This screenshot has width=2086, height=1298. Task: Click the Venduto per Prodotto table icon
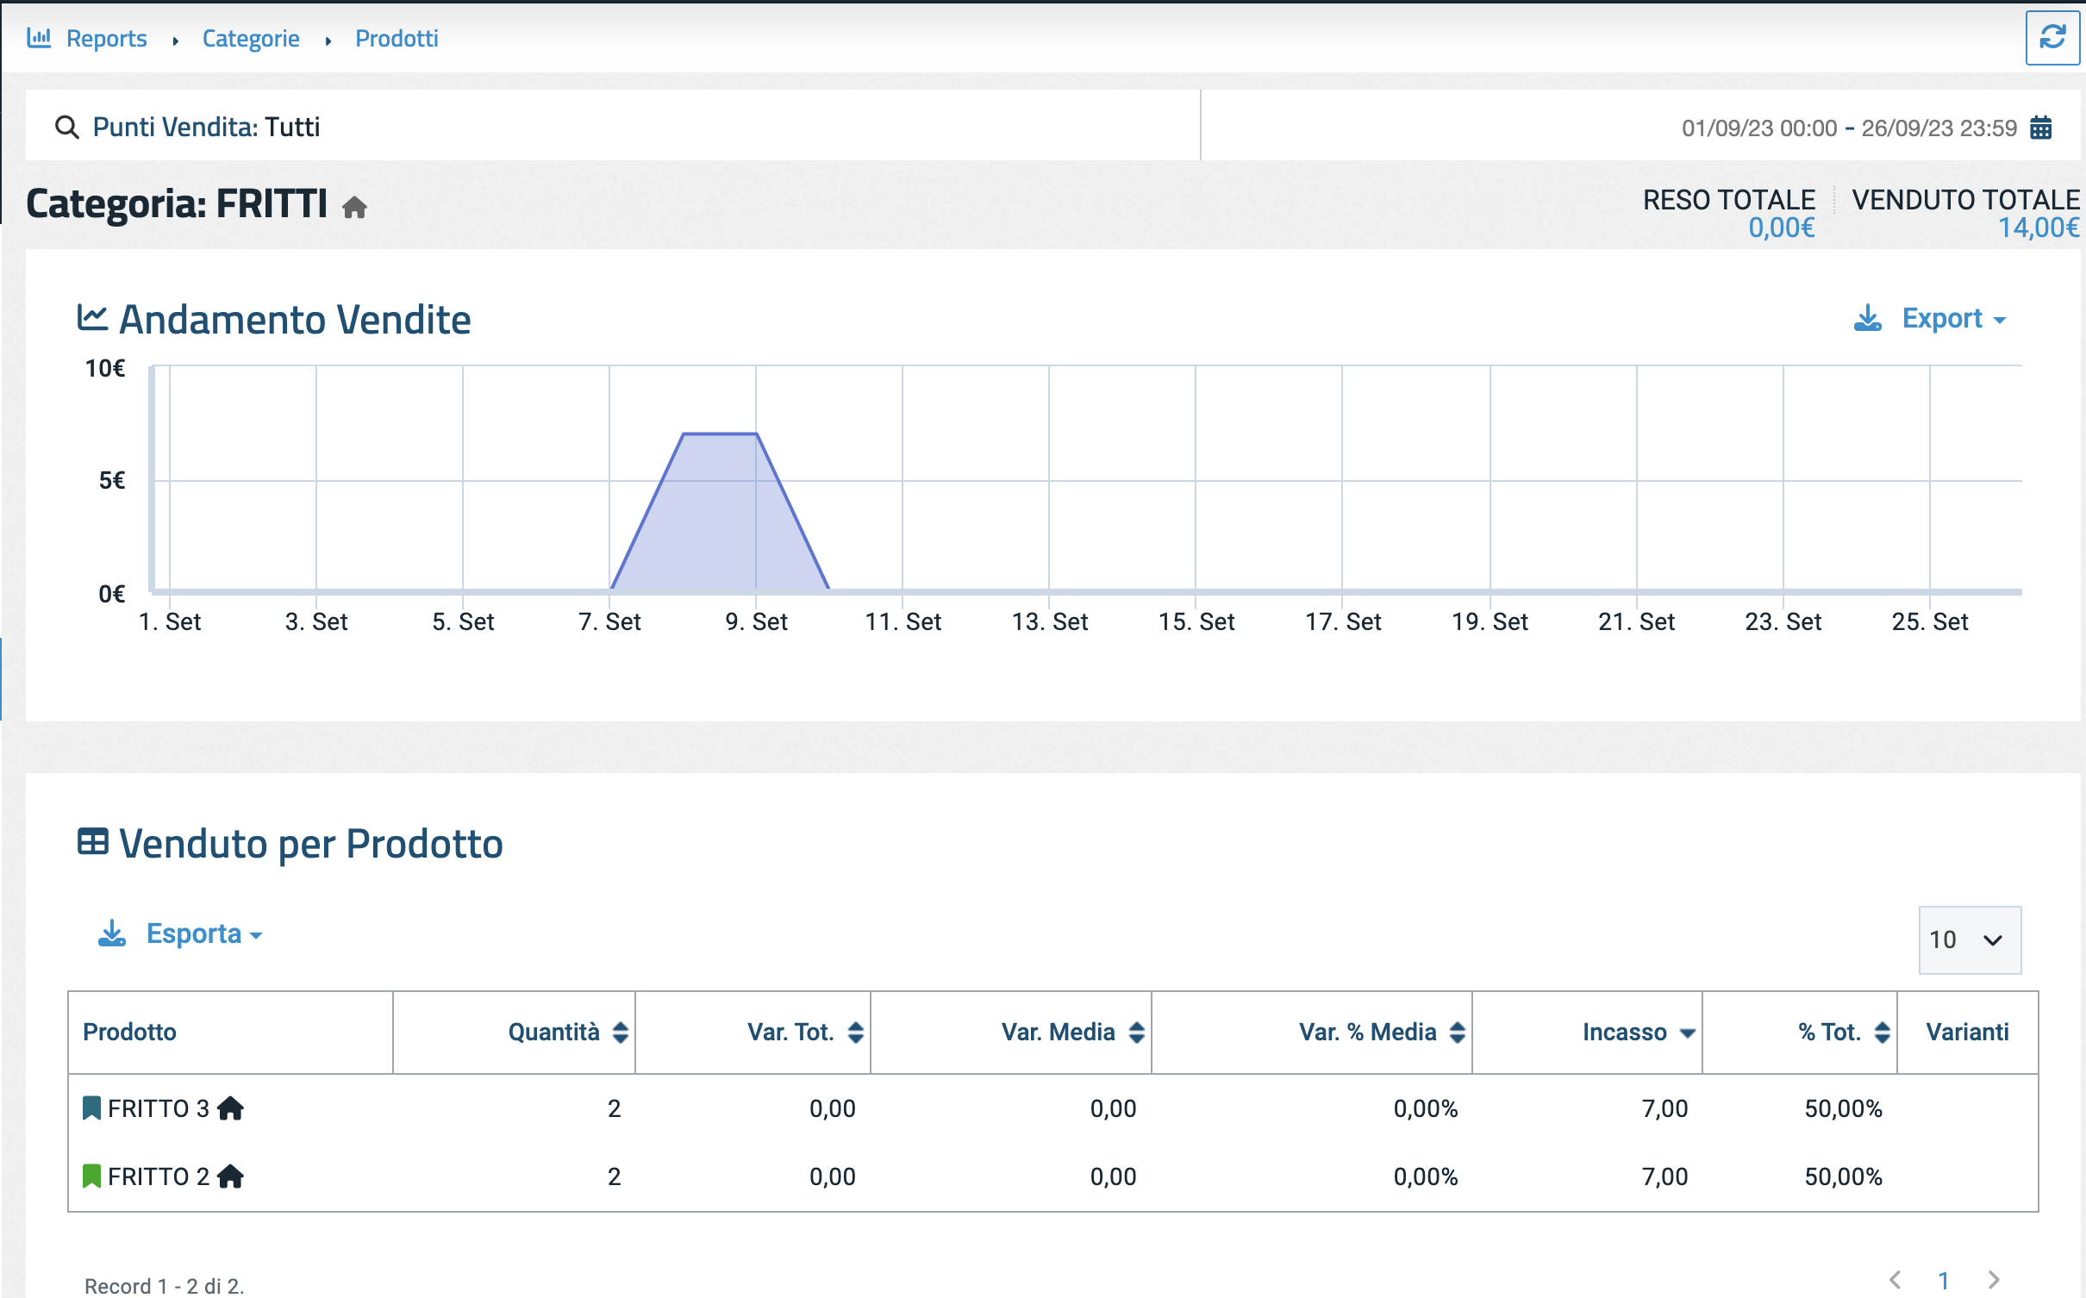pyautogui.click(x=93, y=841)
